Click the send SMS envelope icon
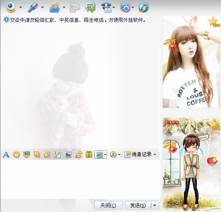The width and height of the screenshot is (221, 212). [75, 7]
